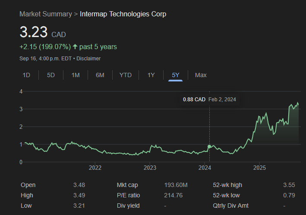Click the High value 3.49

pyautogui.click(x=79, y=195)
